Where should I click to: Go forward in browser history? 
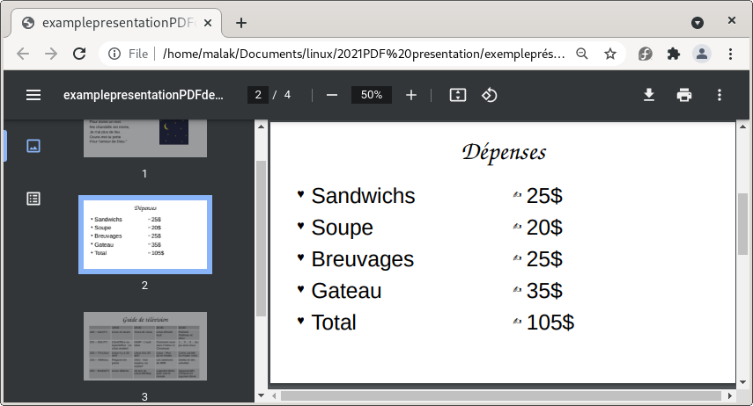[51, 54]
